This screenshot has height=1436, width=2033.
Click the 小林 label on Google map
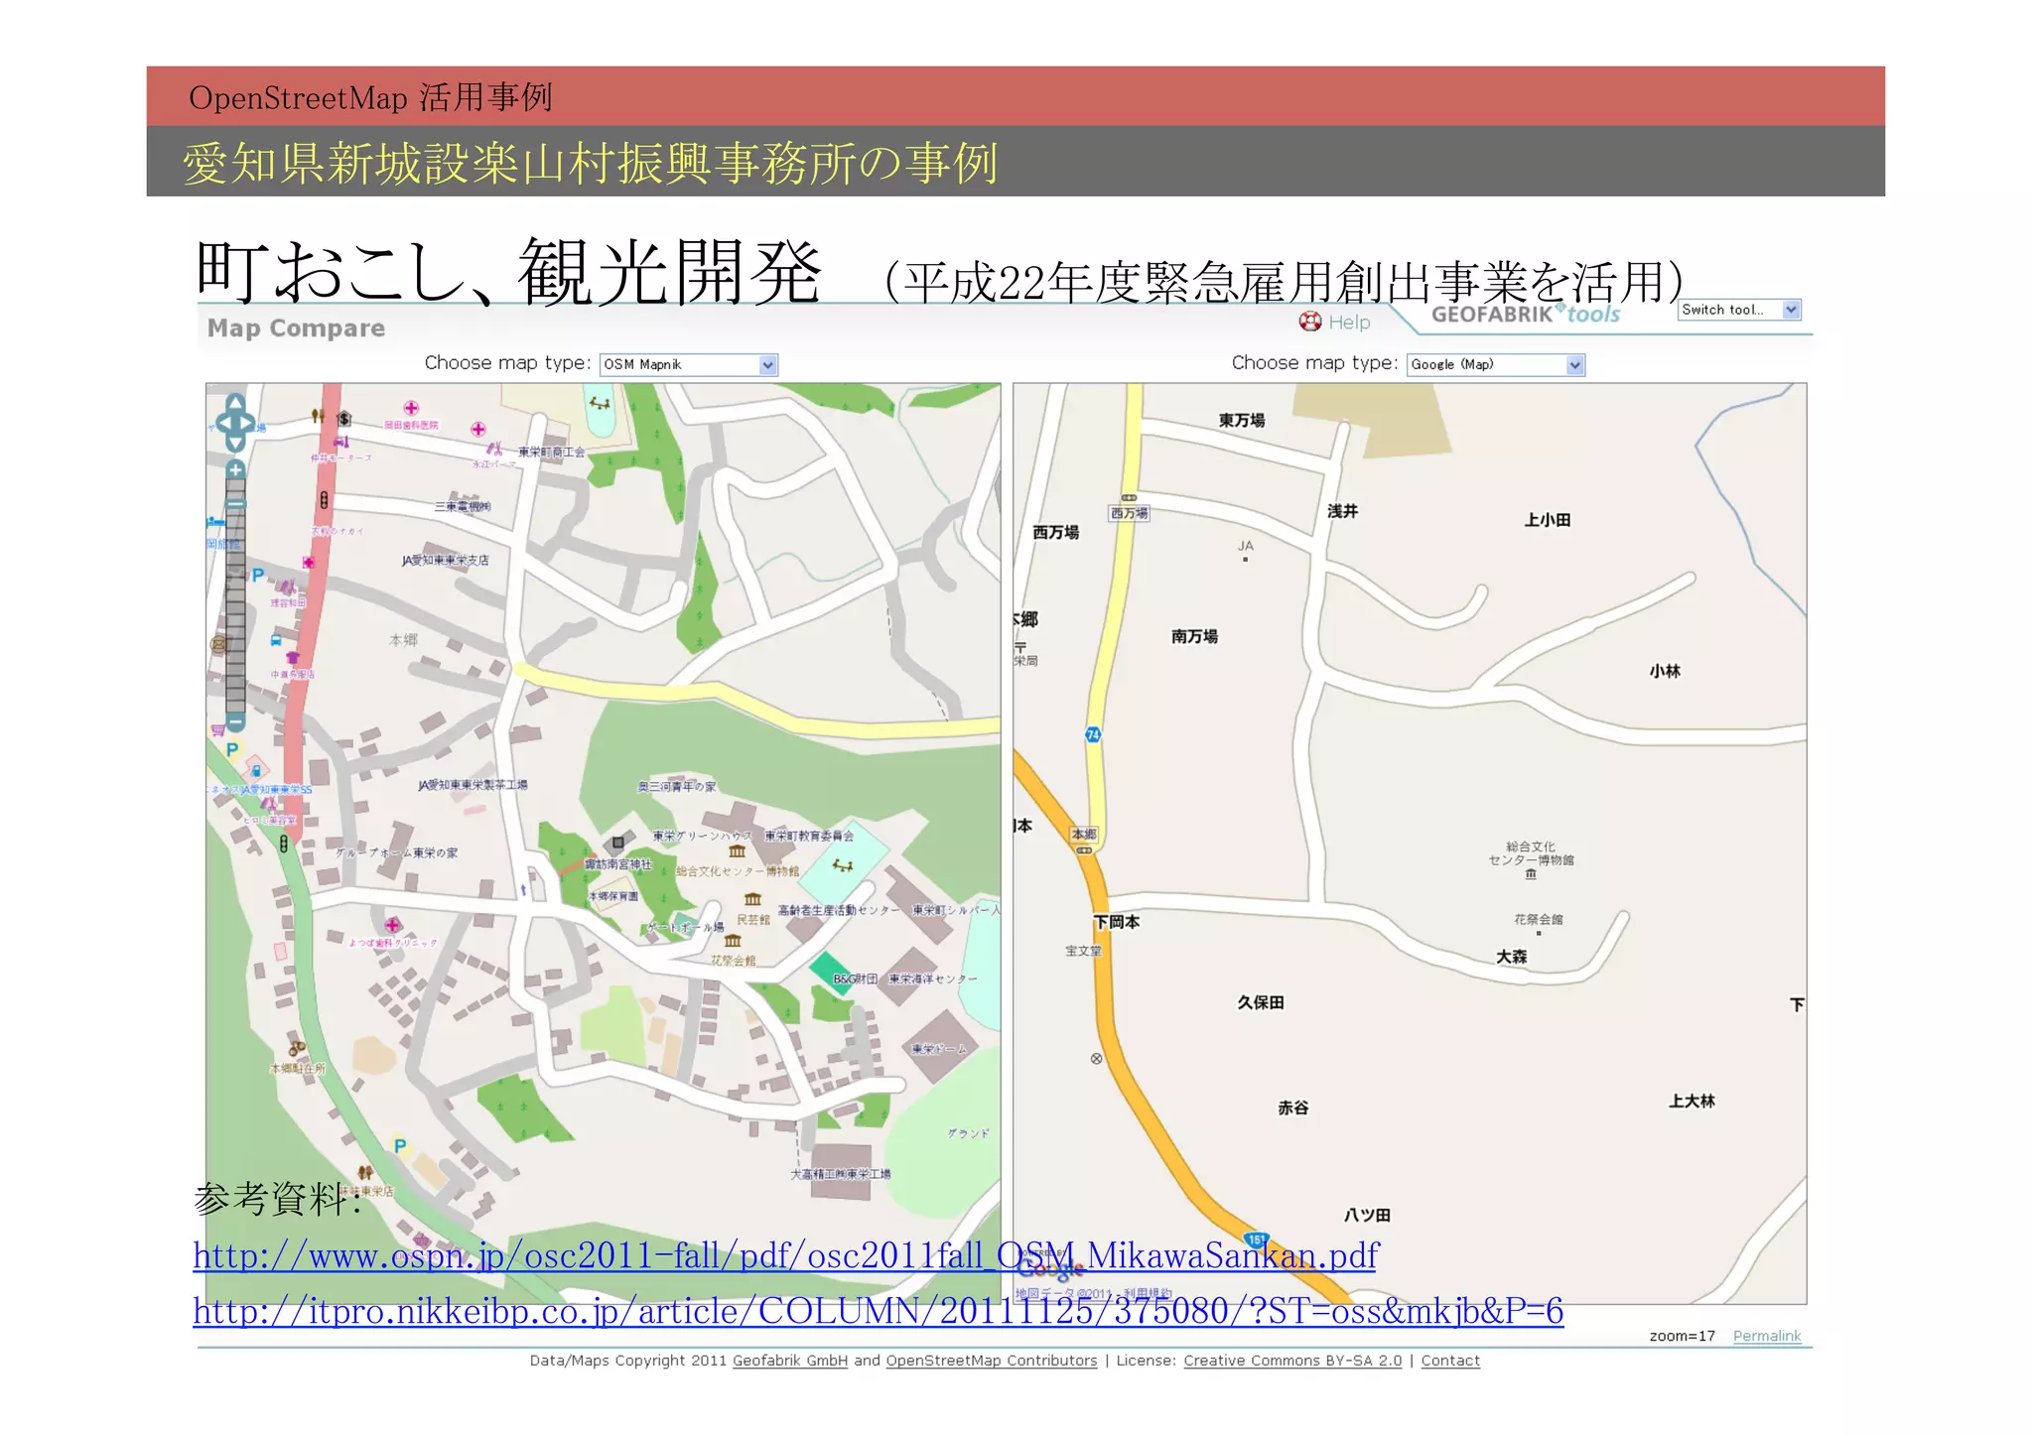tap(1665, 671)
